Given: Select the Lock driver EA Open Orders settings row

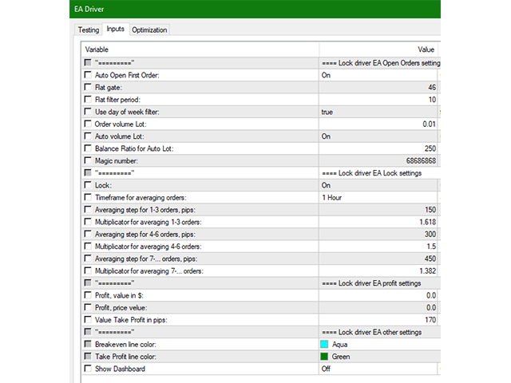Looking at the screenshot, I should (261, 63).
